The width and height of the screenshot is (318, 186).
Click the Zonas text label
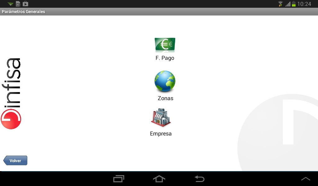166,98
